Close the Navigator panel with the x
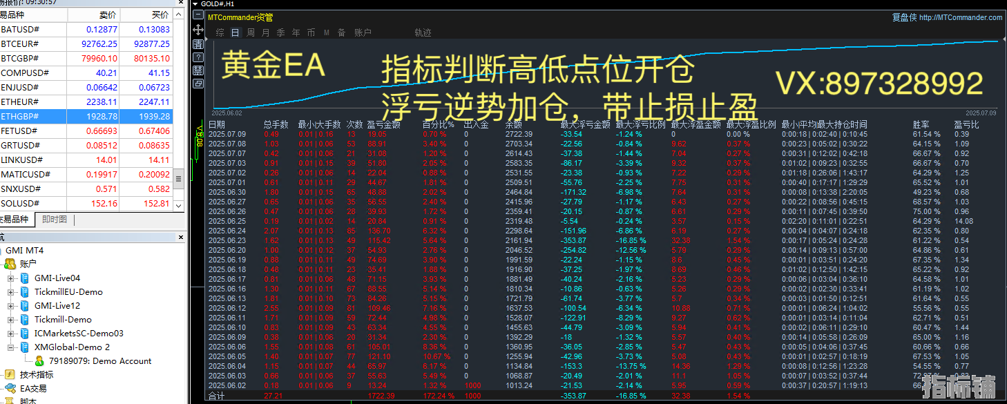 click(x=181, y=238)
